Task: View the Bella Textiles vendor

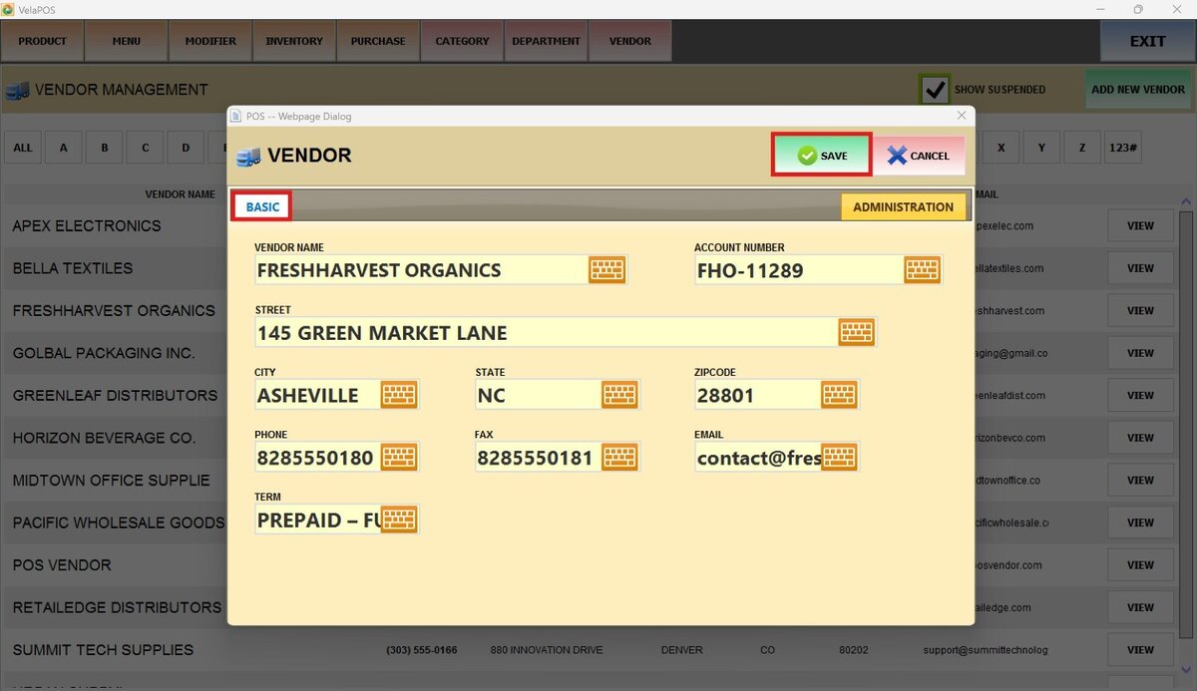Action: click(1140, 268)
